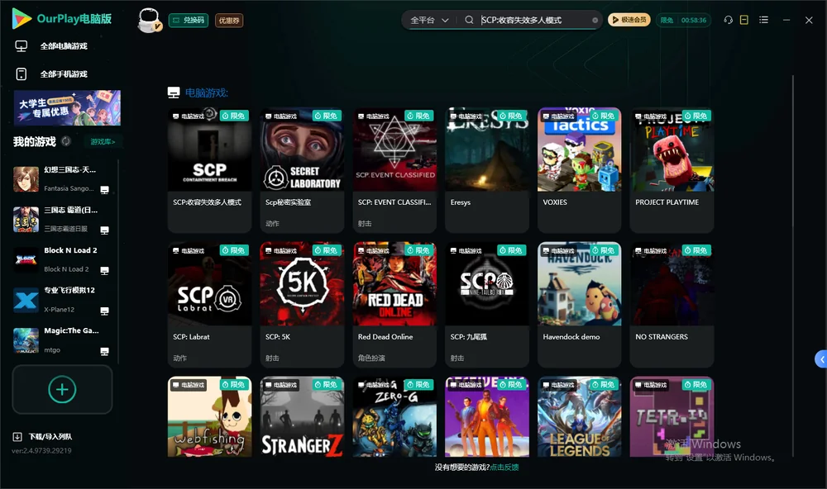
Task: Click the phone icon beside 全部手机游戏
Action: click(22, 74)
